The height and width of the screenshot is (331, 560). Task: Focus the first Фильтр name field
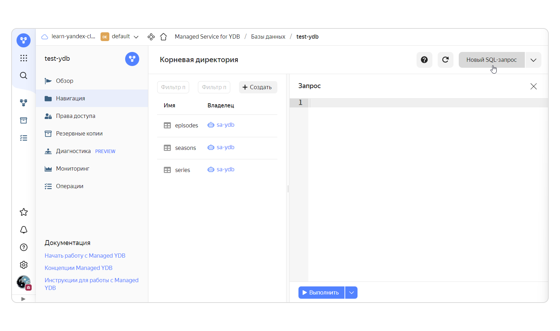pos(173,87)
